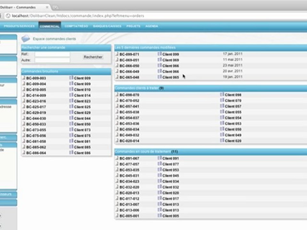Close the Dolibarr - Commandes browser tab

click(47, 7)
